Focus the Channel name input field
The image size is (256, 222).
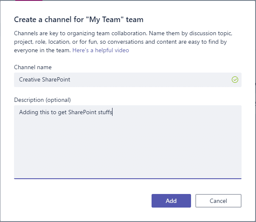point(128,80)
